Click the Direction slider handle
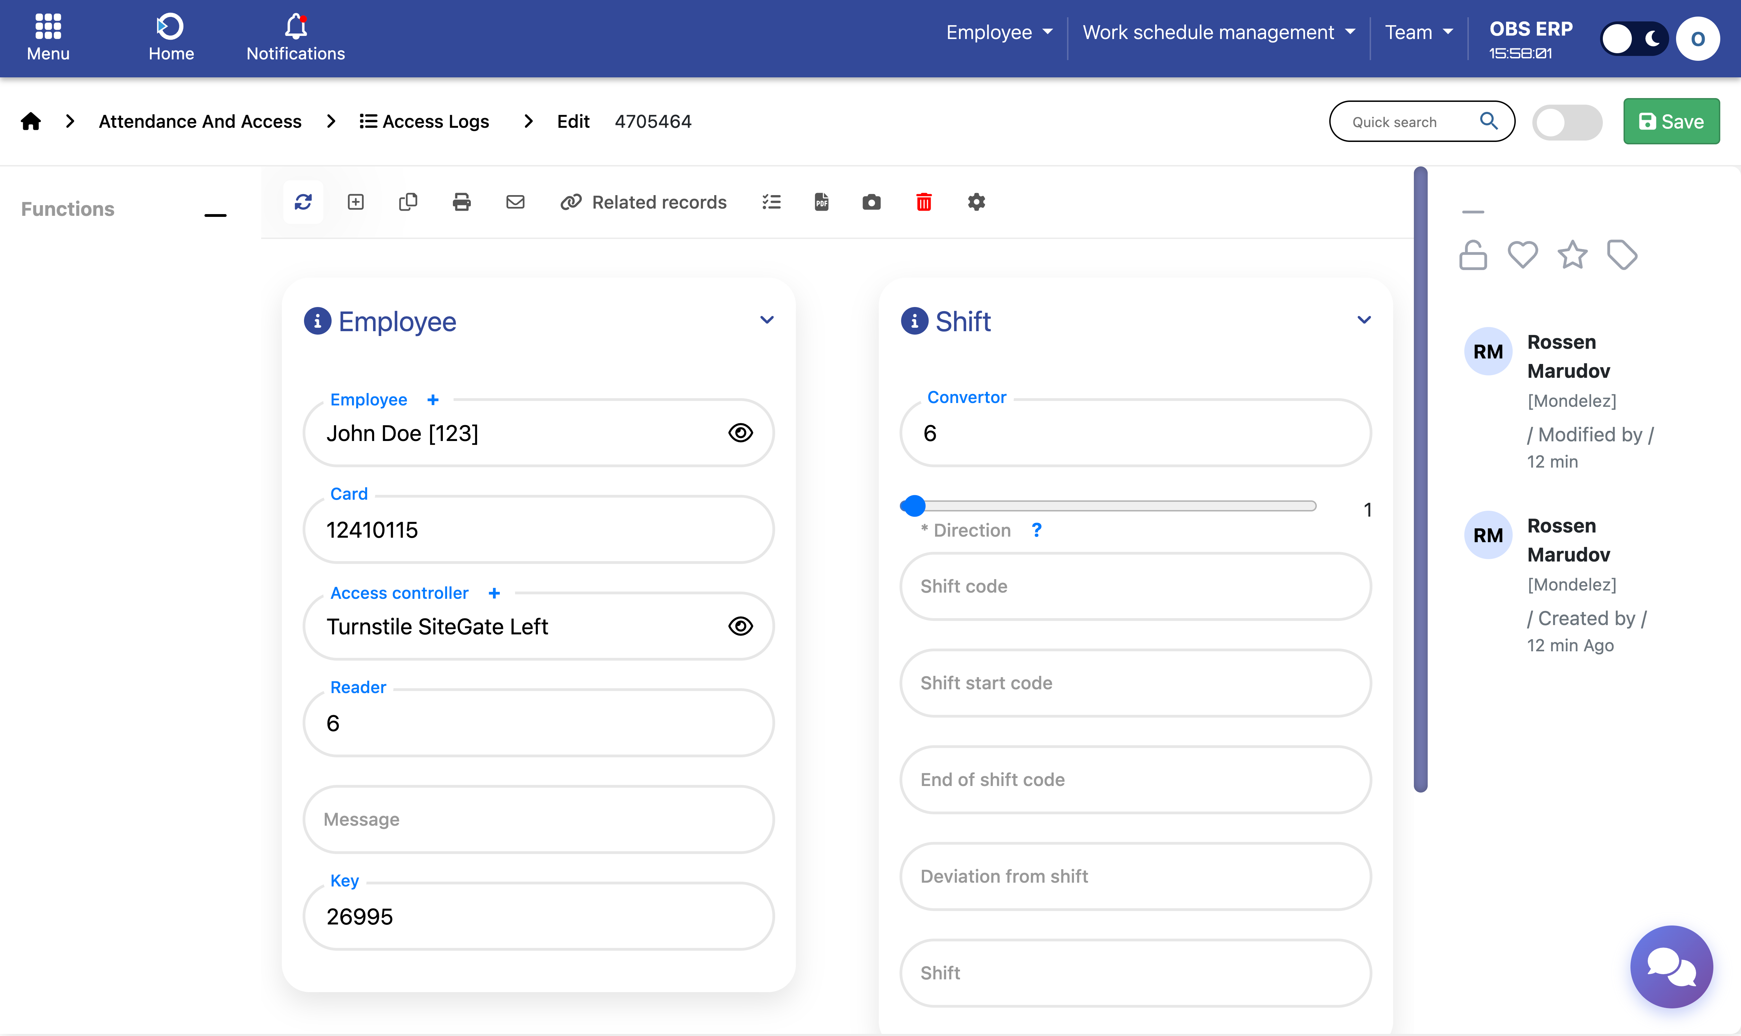1741x1036 pixels. pyautogui.click(x=913, y=506)
